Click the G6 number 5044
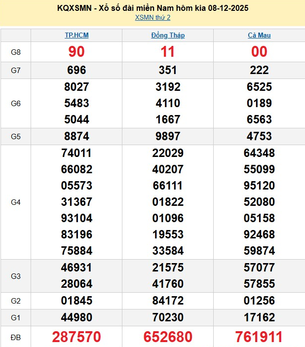This screenshot has height=347, width=305. click(x=76, y=119)
